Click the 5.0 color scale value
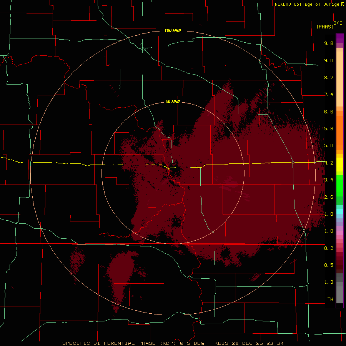The width and height of the screenshot is (346, 346). pos(329,146)
